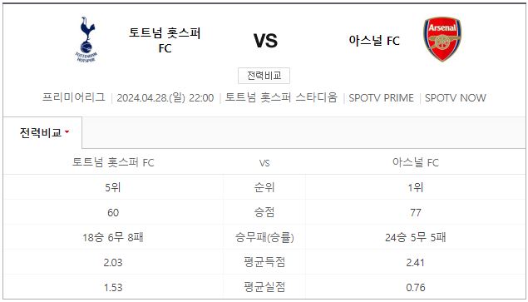
Task: Click the match date 2024.04.28.(일) 22:00
Action: (165, 97)
